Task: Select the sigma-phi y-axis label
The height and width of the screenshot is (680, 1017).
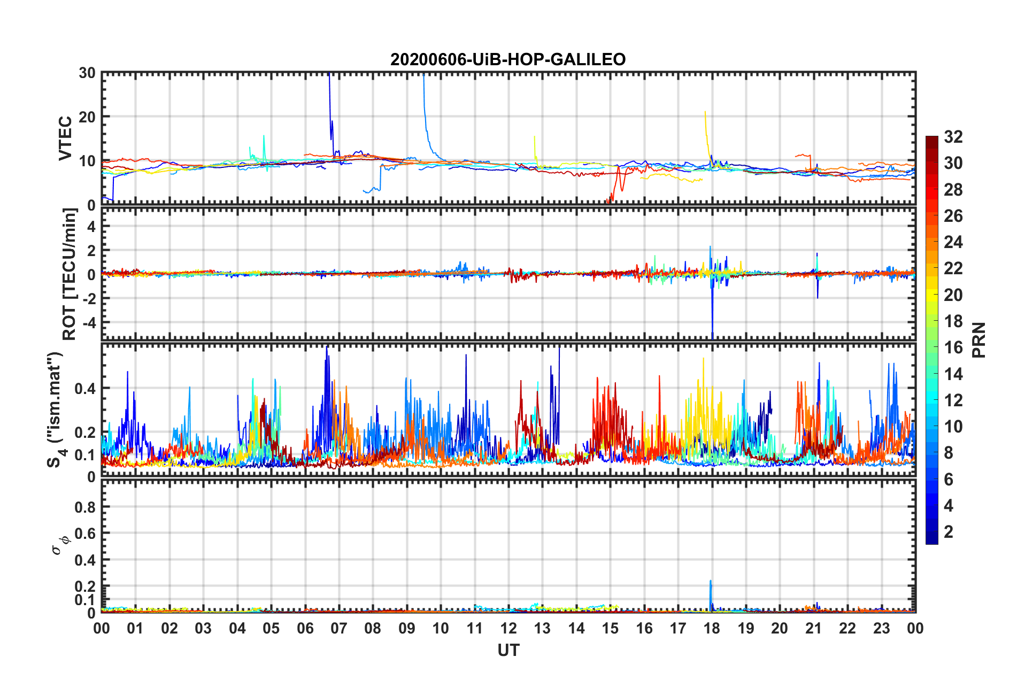Action: tap(60, 544)
